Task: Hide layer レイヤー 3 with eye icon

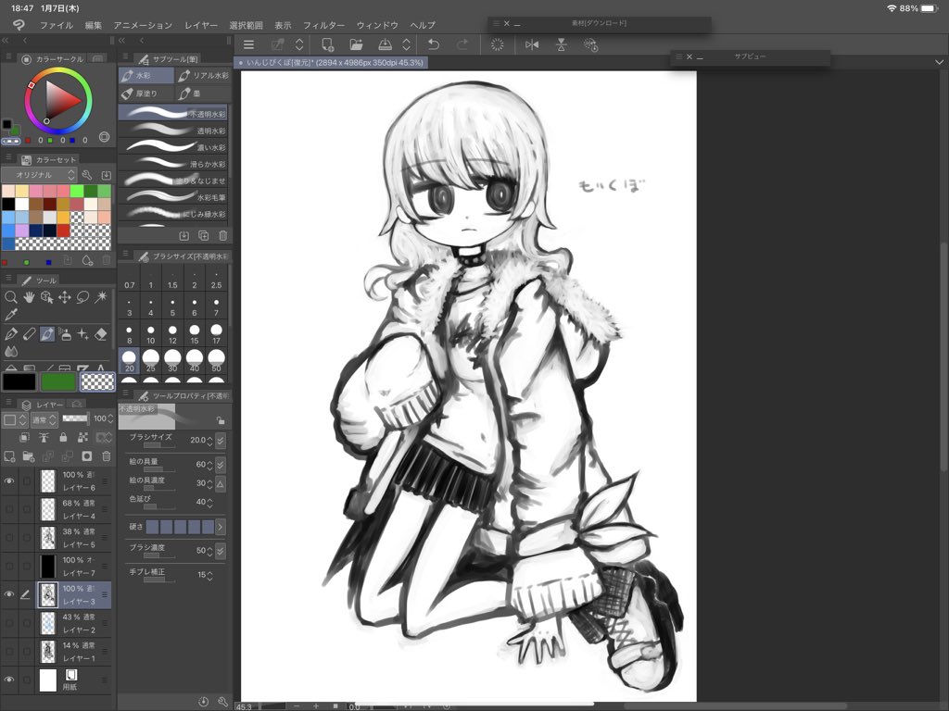Action: [x=9, y=595]
